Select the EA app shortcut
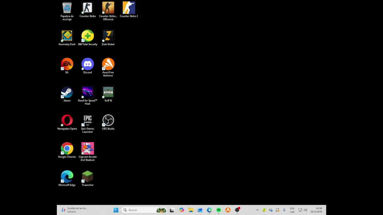The width and height of the screenshot is (383, 215). tap(67, 66)
